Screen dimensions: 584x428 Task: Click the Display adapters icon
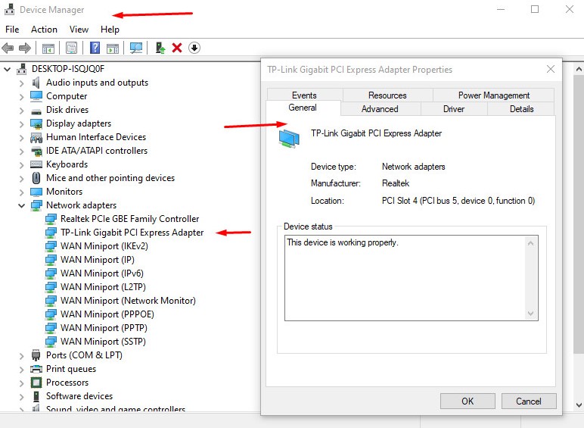click(x=36, y=123)
